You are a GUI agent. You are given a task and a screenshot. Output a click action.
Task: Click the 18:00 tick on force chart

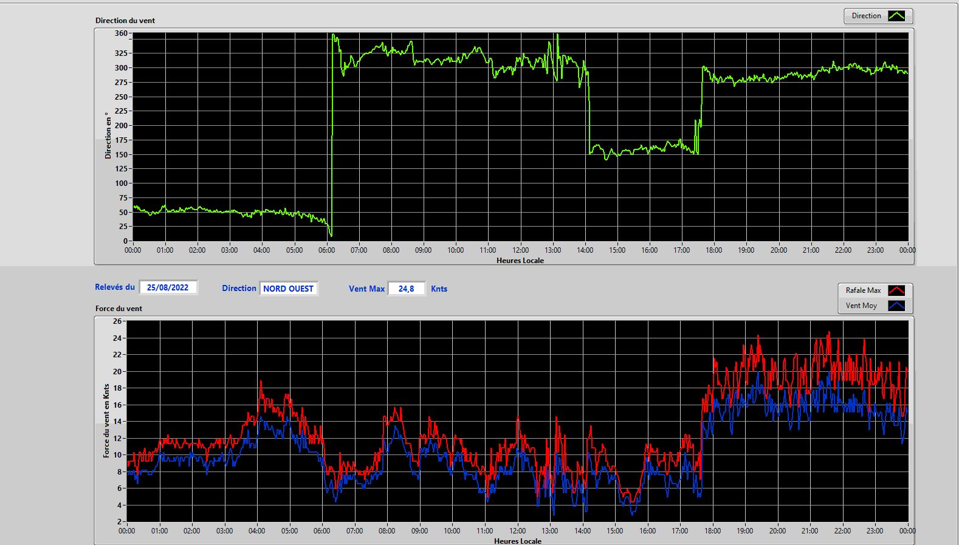coord(712,530)
